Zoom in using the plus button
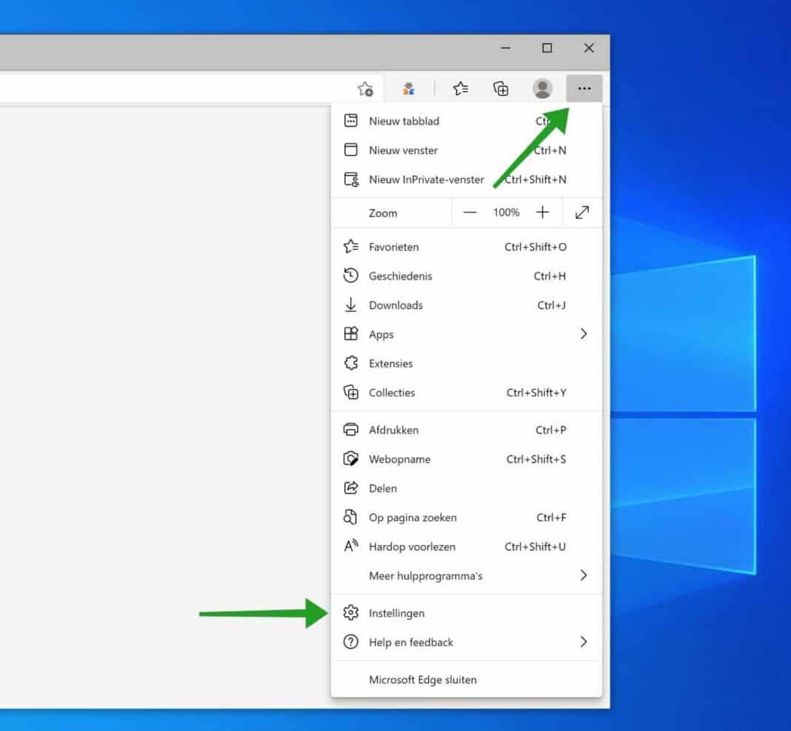 click(x=543, y=213)
